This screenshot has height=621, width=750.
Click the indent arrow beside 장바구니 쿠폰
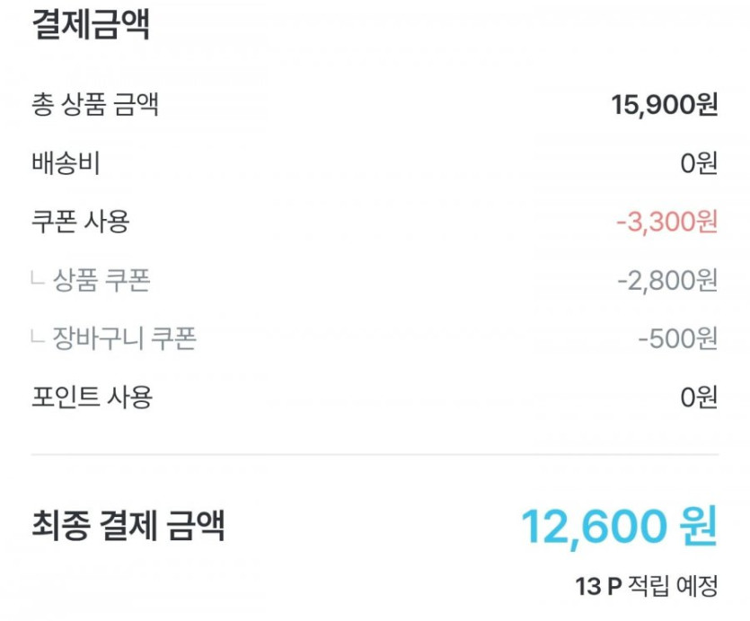pos(37,338)
